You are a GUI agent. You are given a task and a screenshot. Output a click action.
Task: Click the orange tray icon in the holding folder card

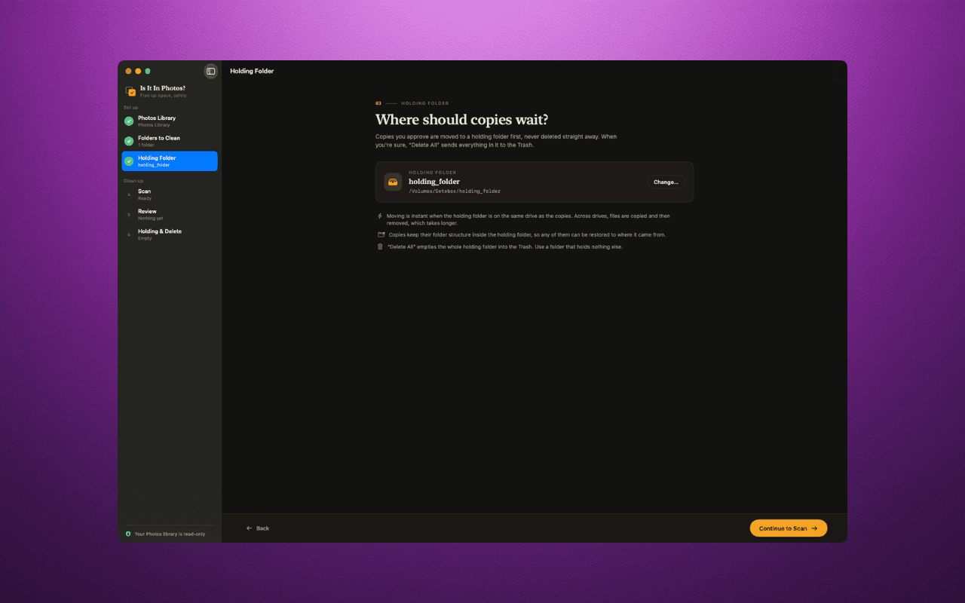click(393, 182)
